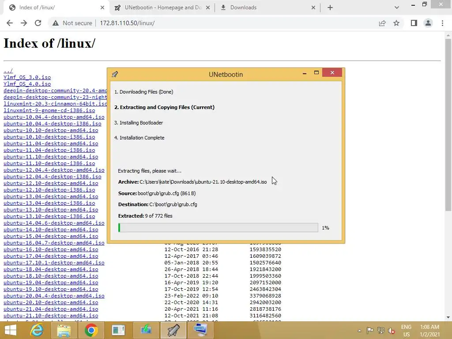Image resolution: width=452 pixels, height=339 pixels.
Task: Open Chrome side panel
Action: (414, 23)
